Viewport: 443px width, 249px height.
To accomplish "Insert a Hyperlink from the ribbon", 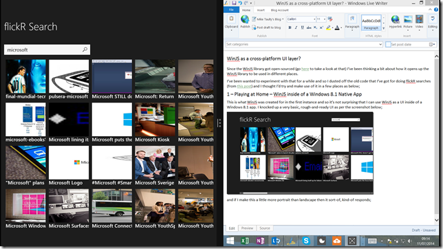I will (396, 20).
